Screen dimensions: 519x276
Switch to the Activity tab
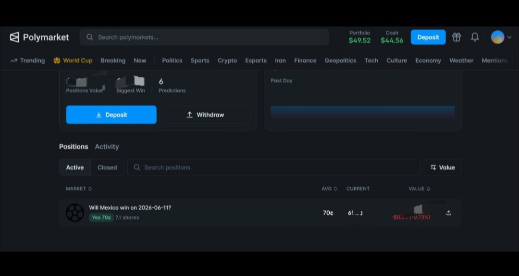(x=107, y=146)
